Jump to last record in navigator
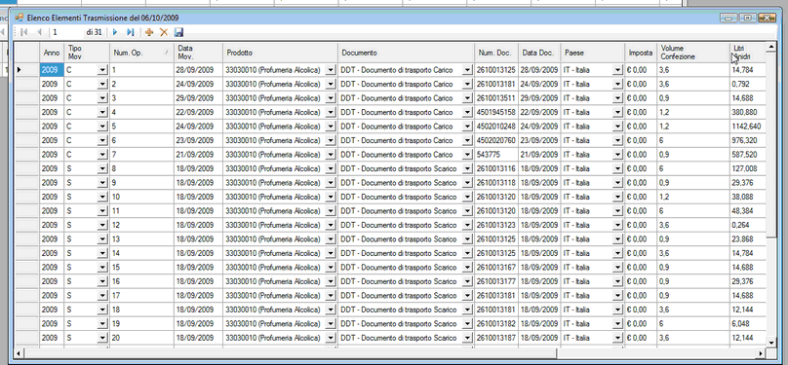Viewport: 788px width, 365px height. pos(130,32)
